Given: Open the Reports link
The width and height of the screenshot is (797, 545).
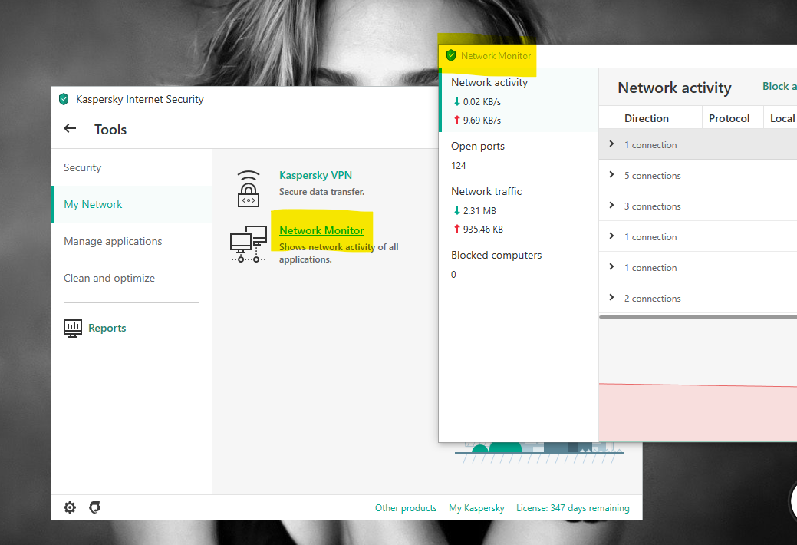Looking at the screenshot, I should click(x=107, y=329).
